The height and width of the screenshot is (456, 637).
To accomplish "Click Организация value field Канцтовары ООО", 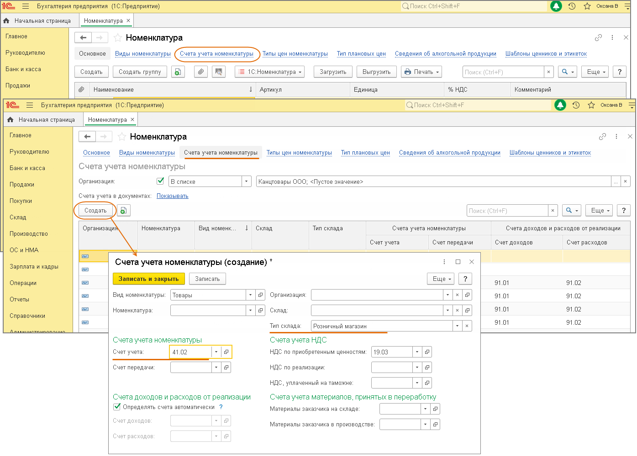I will pyautogui.click(x=433, y=181).
